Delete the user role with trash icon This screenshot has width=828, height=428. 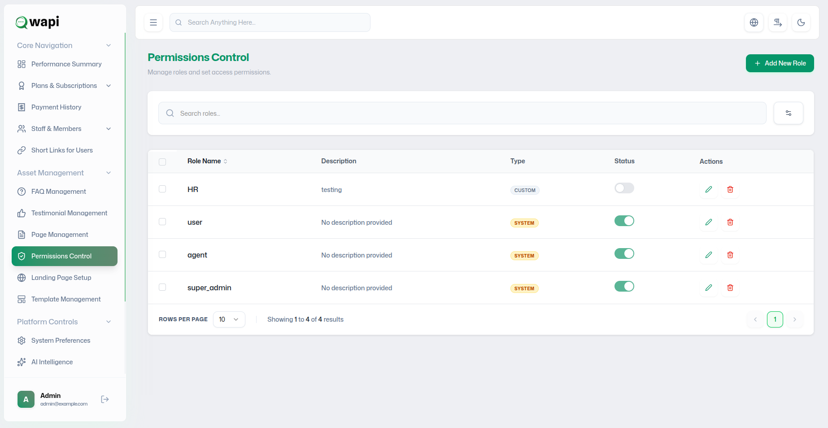point(730,222)
